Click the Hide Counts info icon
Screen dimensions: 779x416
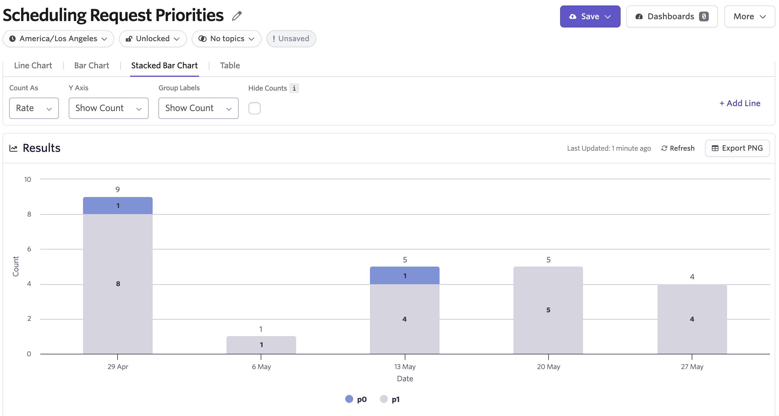coord(294,88)
